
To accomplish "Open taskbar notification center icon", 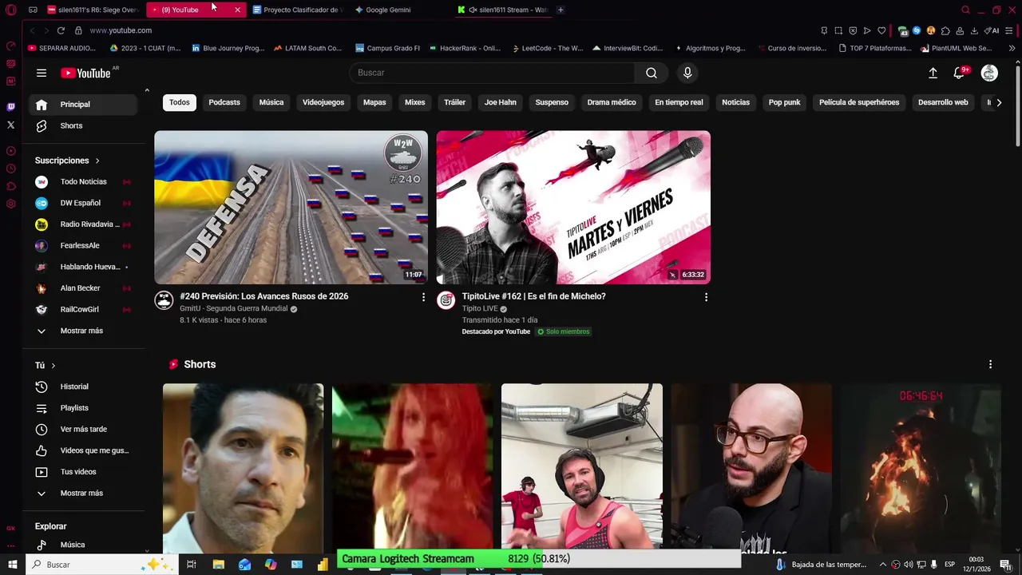I will pyautogui.click(x=1005, y=565).
